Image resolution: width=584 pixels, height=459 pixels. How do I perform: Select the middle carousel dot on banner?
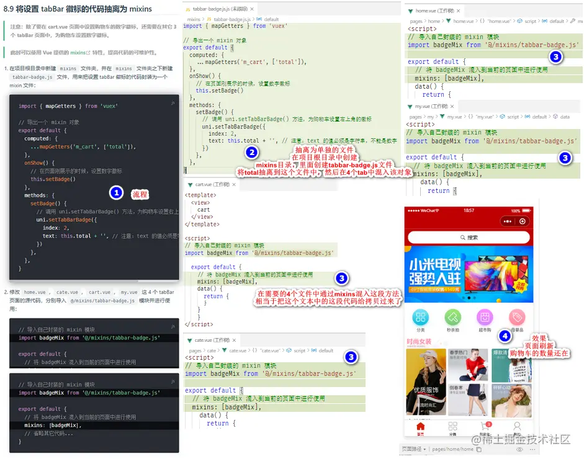tap(469, 298)
